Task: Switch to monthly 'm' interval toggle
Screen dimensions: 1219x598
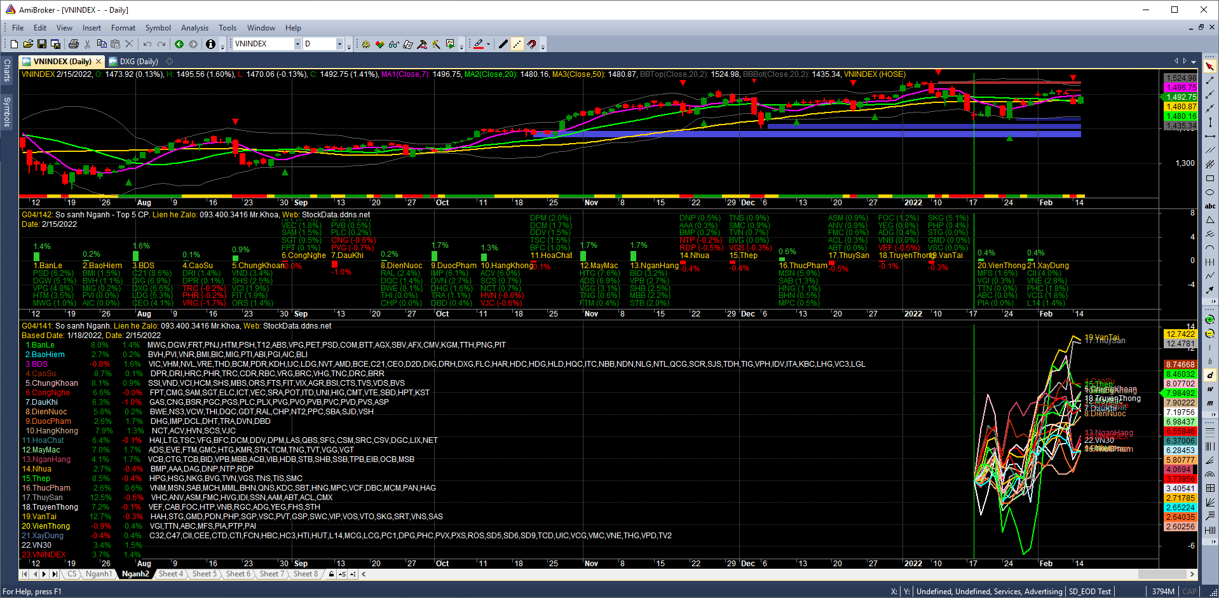Action: tap(1209, 402)
